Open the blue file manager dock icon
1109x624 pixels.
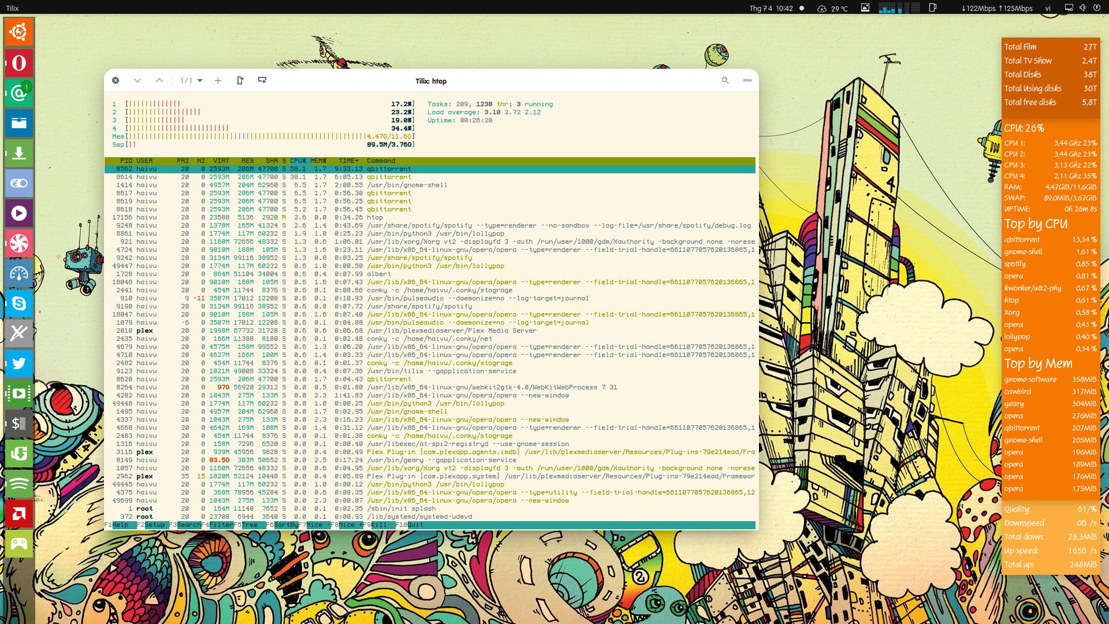point(19,122)
